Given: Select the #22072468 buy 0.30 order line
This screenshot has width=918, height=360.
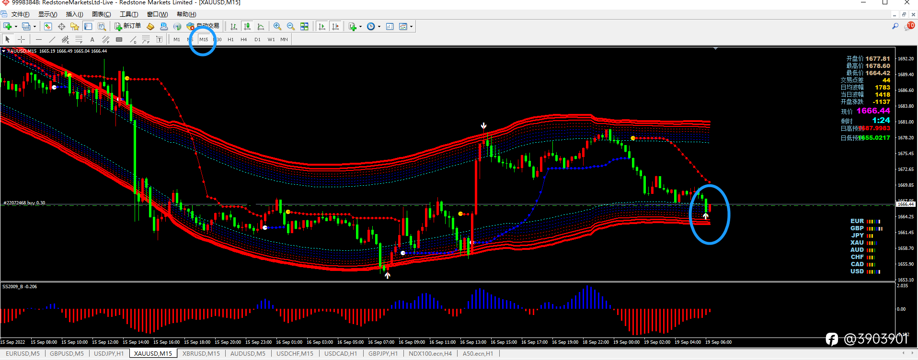Looking at the screenshot, I should pyautogui.click(x=24, y=203).
